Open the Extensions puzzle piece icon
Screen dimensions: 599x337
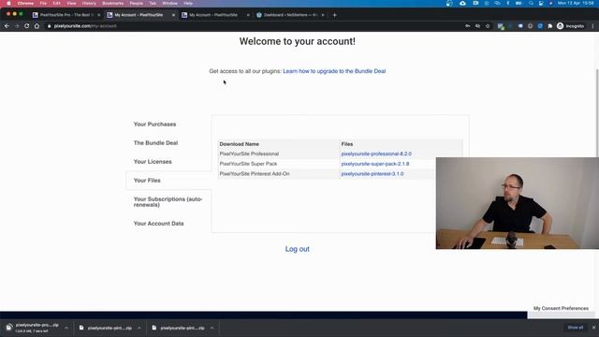549,26
